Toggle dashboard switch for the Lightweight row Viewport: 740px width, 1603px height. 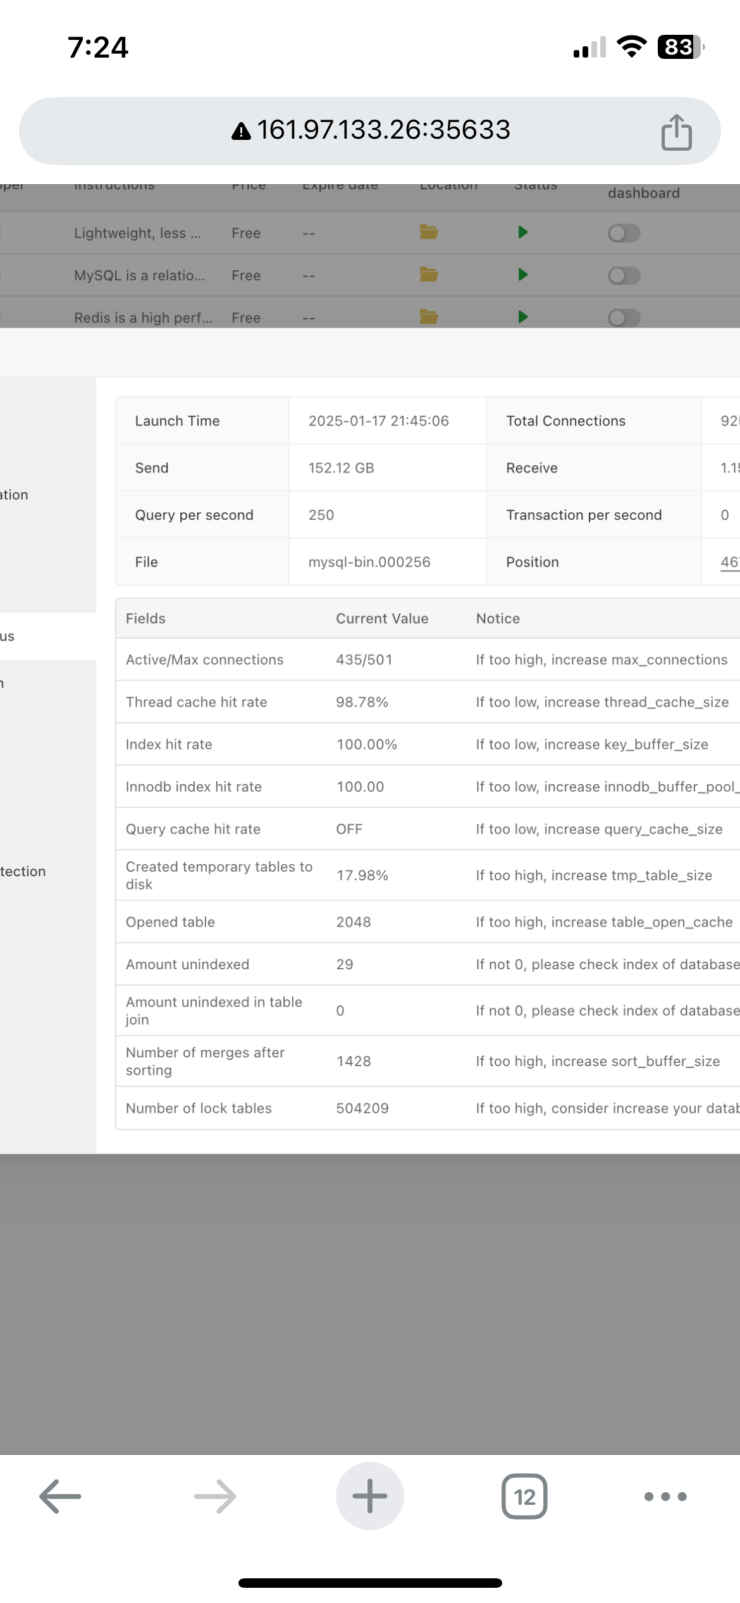[x=624, y=234]
